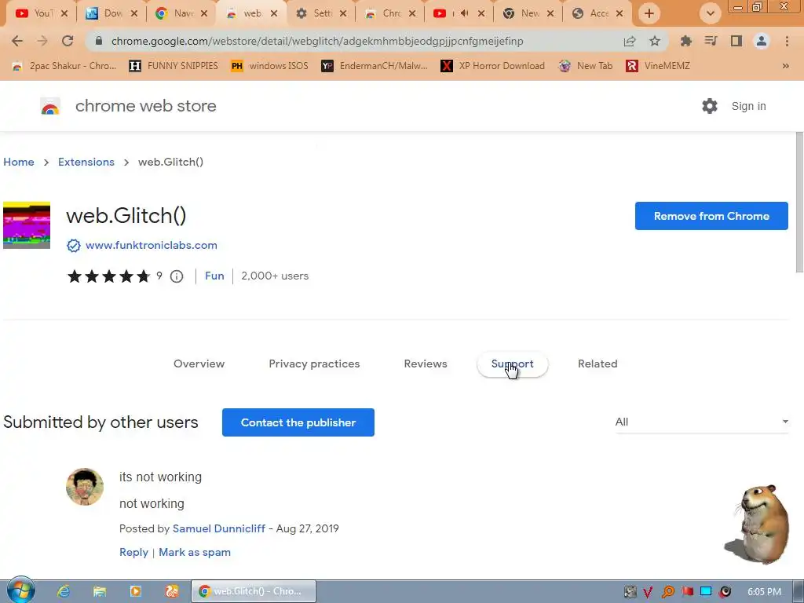Click the verified publisher badge icon
804x603 pixels.
[x=73, y=246]
